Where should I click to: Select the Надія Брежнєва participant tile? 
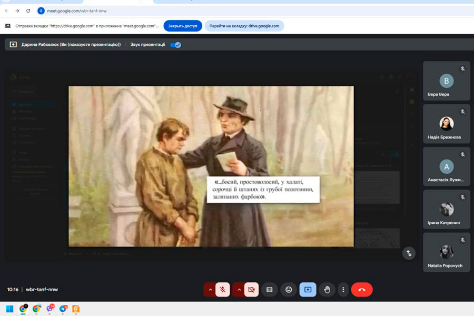(447, 124)
